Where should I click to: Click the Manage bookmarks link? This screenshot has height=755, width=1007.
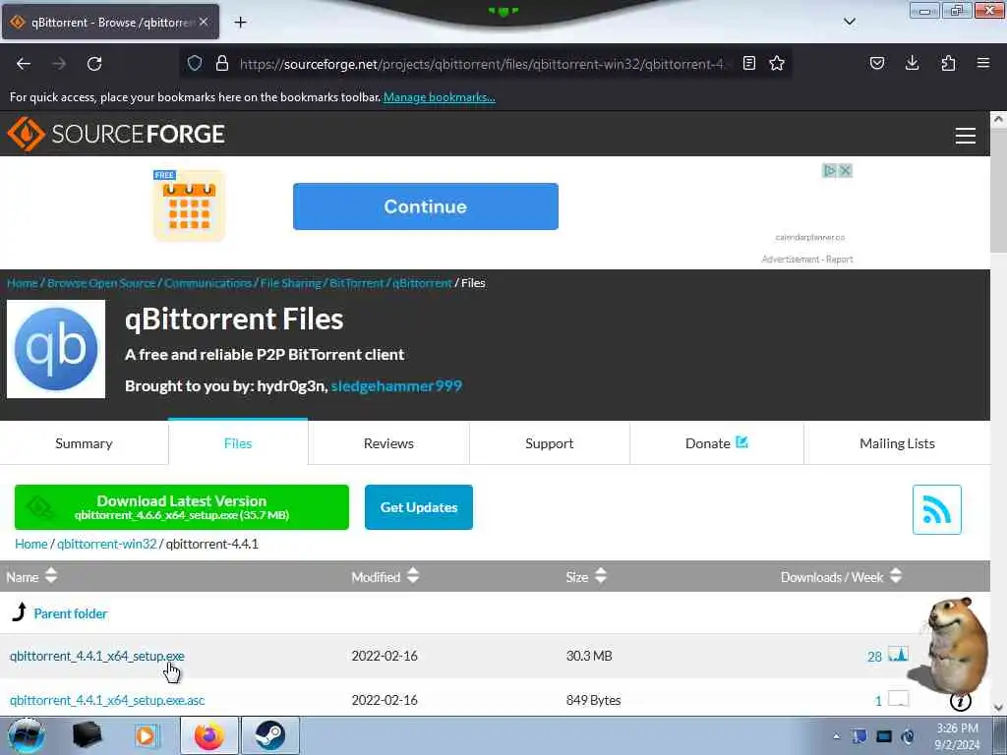tap(440, 97)
